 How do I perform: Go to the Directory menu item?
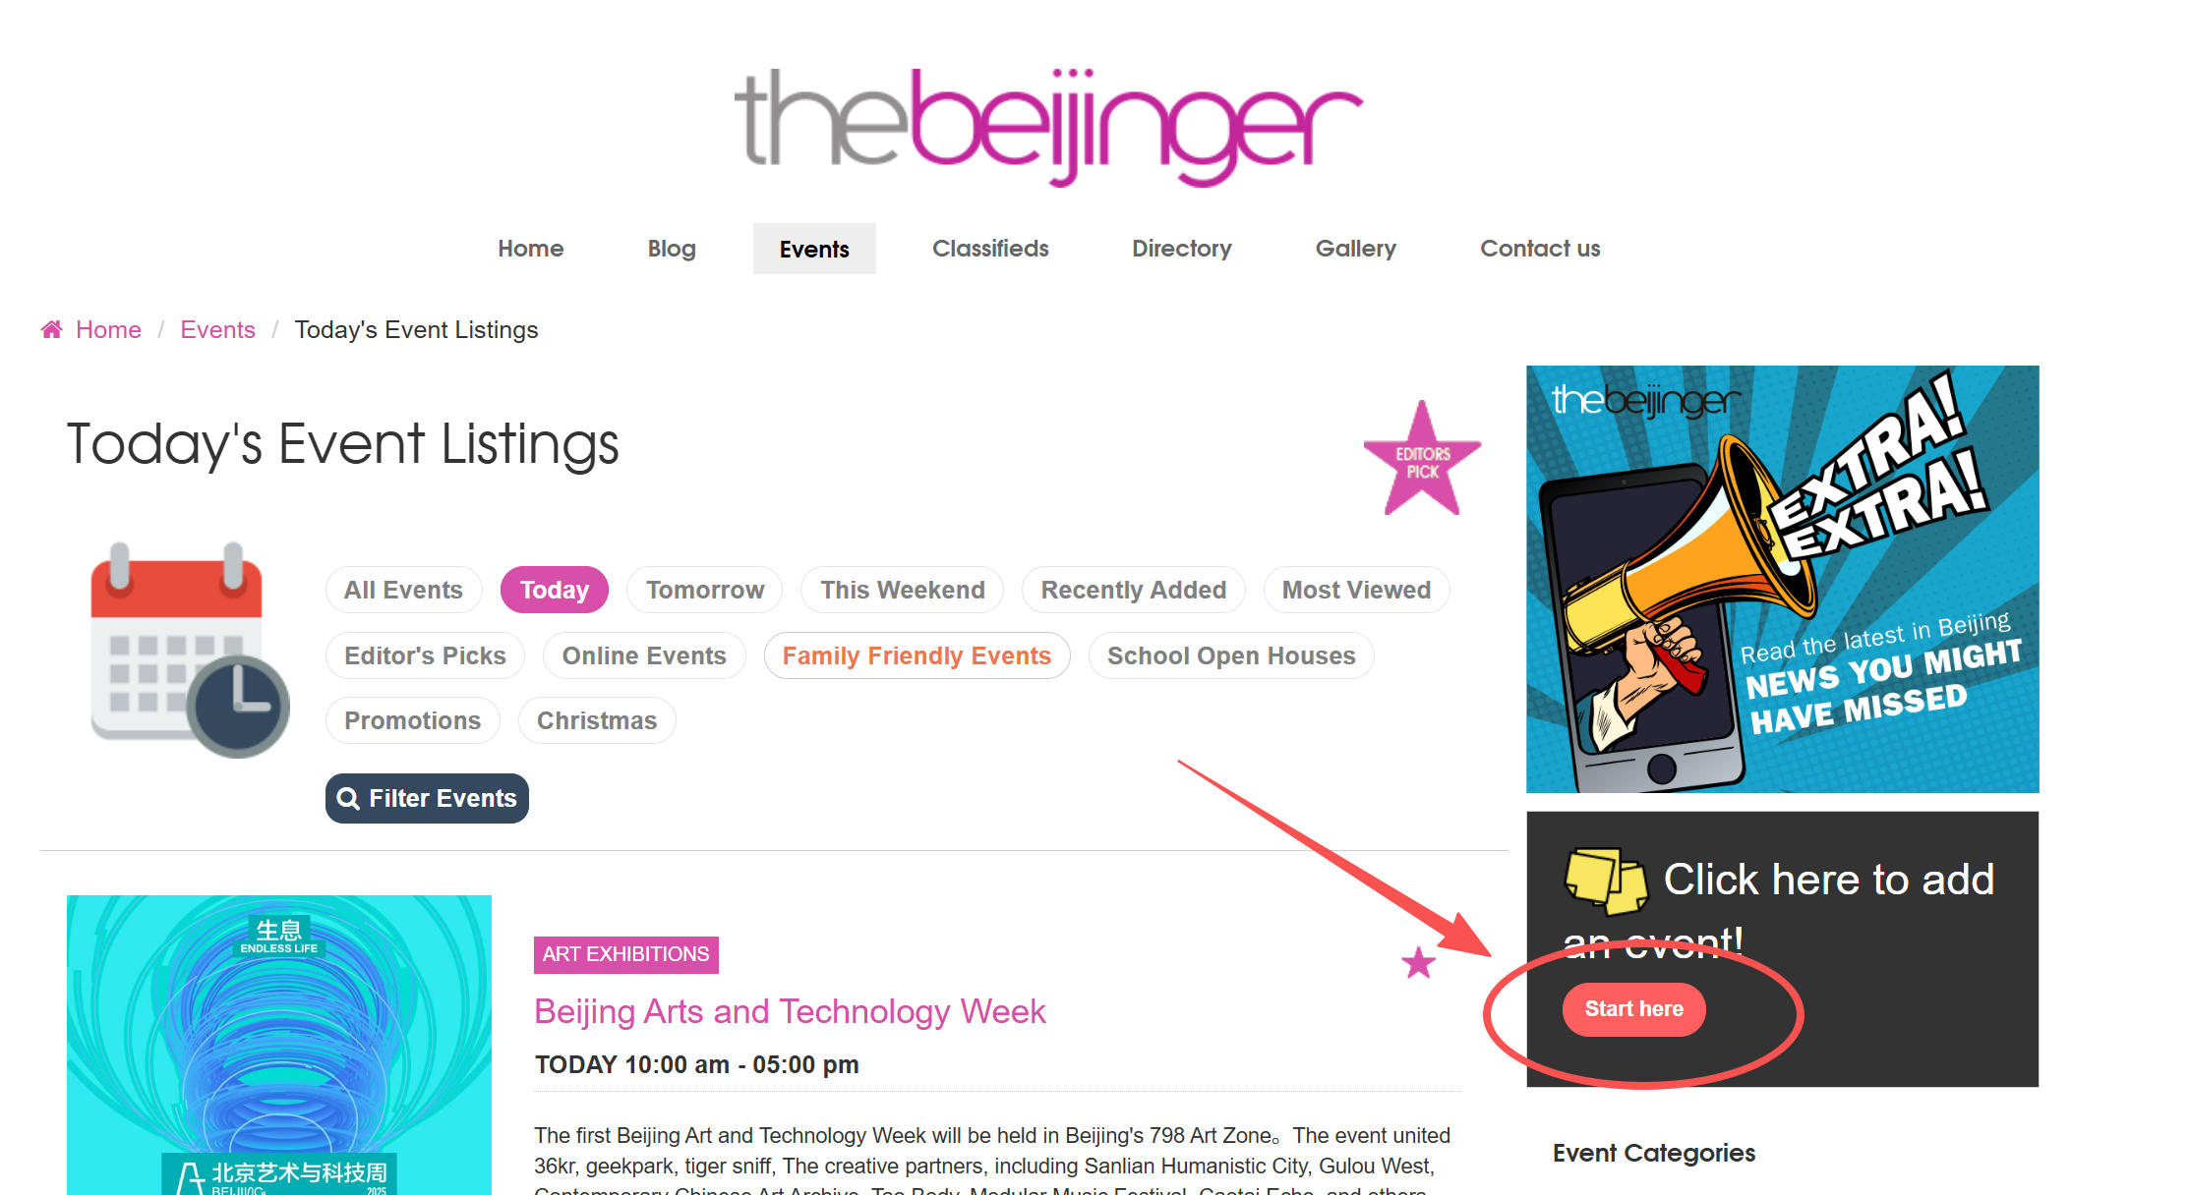point(1182,249)
